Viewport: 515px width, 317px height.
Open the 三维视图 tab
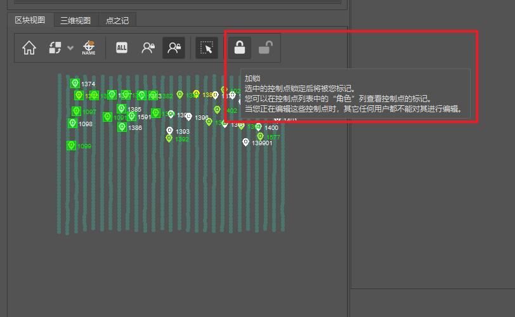[75, 21]
